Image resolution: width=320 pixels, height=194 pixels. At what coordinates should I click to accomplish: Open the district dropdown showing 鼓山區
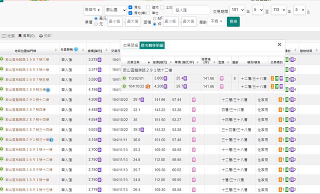point(115,10)
